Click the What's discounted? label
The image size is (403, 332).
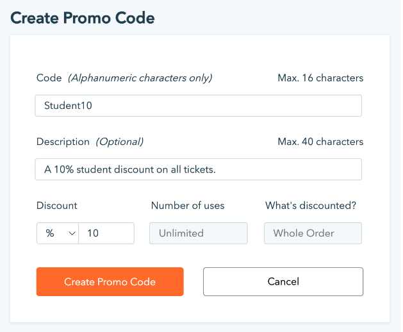click(311, 206)
